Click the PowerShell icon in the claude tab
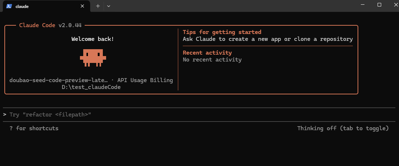 pos(9,6)
